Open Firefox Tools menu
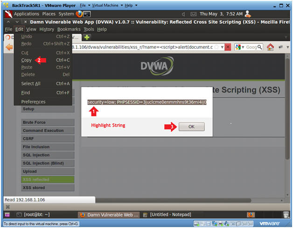Screen dimensions: 293x228 pos(89,29)
